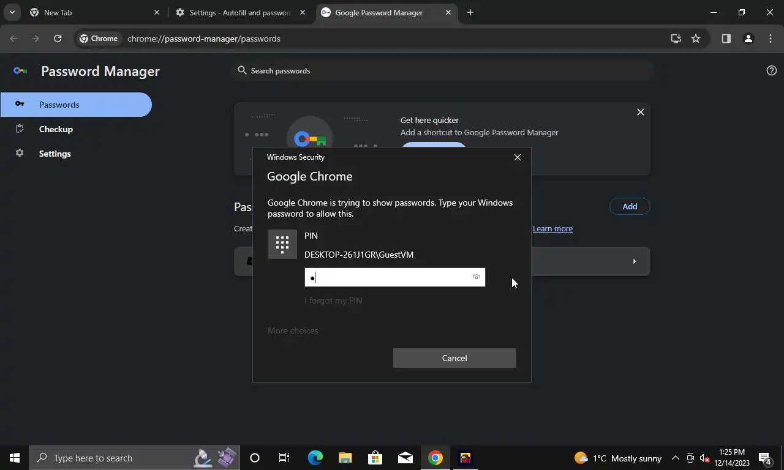Open the 'Learn more' link
This screenshot has height=470, width=784.
point(552,228)
